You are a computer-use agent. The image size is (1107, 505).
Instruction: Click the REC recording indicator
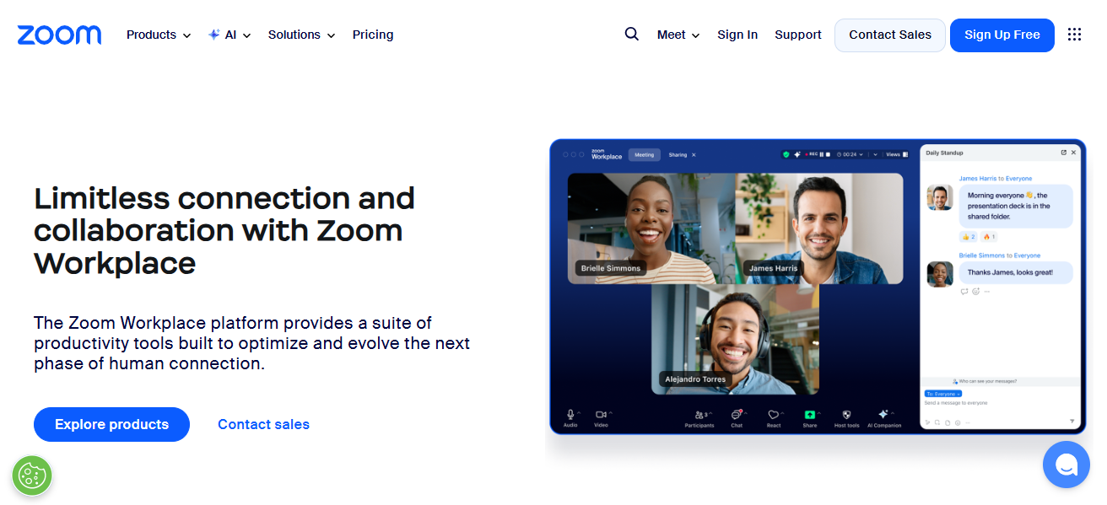point(812,154)
